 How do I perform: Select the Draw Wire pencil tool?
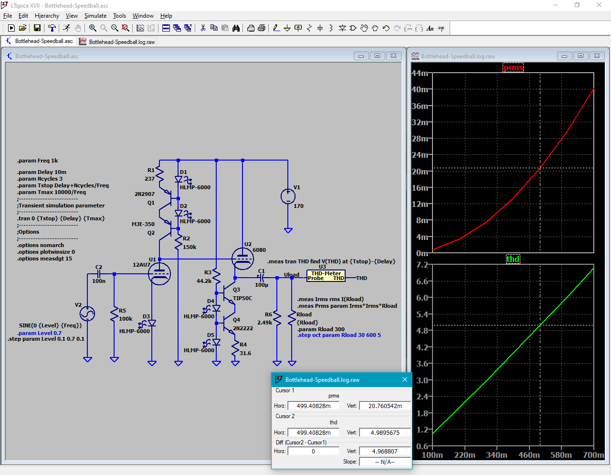(x=276, y=28)
